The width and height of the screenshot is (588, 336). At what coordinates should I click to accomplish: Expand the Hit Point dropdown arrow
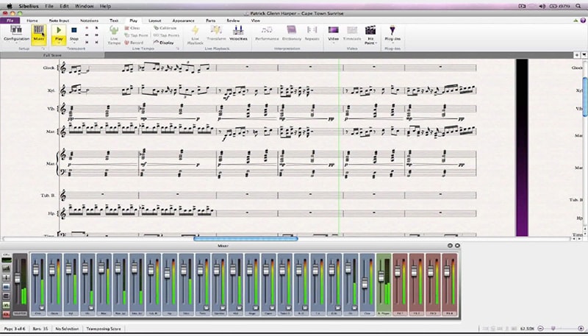[x=376, y=43]
